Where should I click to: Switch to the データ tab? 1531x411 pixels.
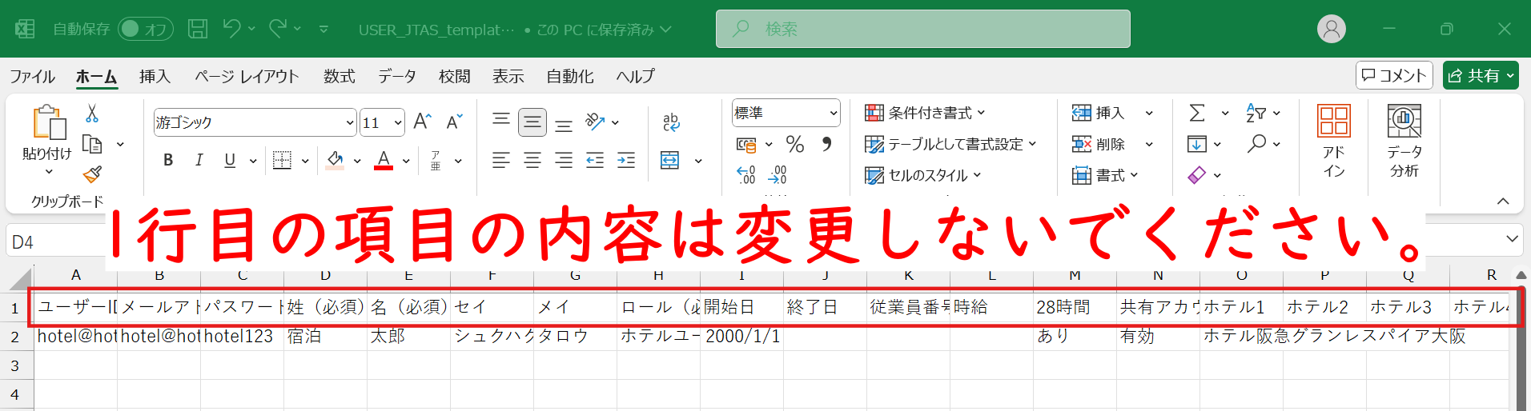397,76
